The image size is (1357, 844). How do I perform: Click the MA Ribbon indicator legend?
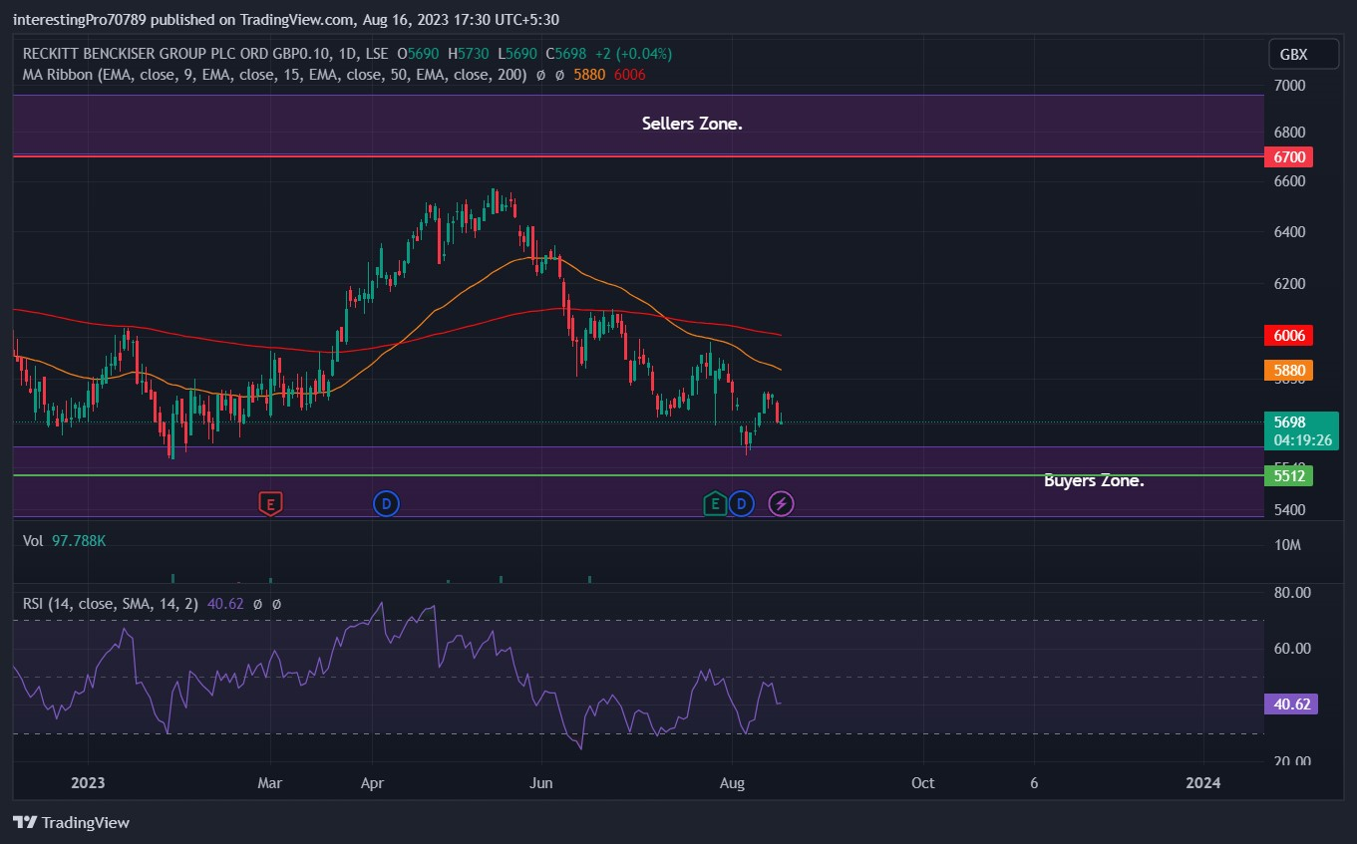[275, 74]
